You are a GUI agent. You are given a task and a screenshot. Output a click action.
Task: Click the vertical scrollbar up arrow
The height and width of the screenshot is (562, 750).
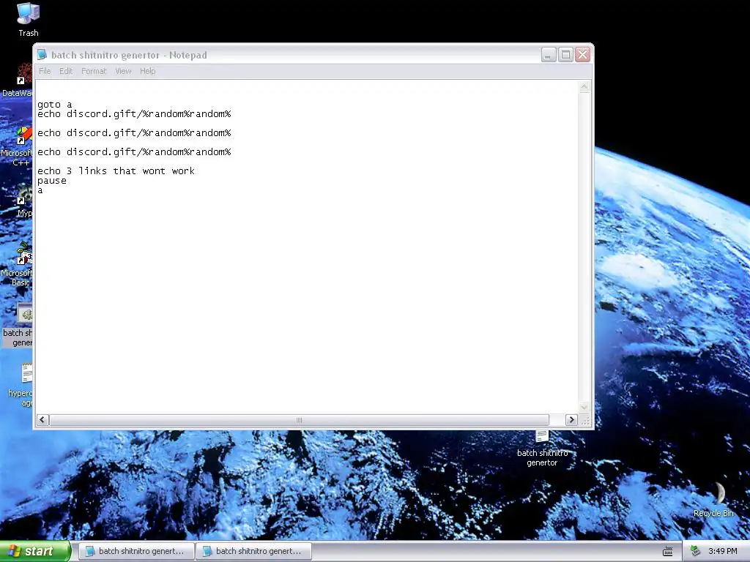point(584,87)
